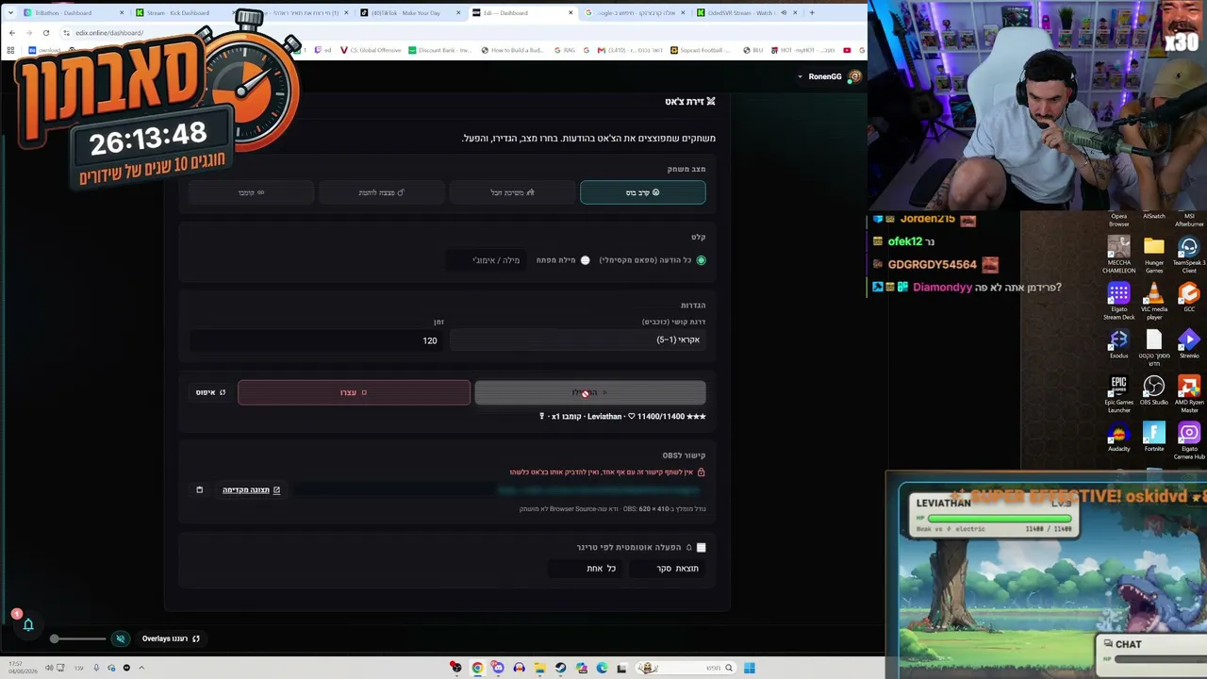This screenshot has height=679, width=1207.
Task: Open Steam from the taskbar
Action: pos(560,668)
